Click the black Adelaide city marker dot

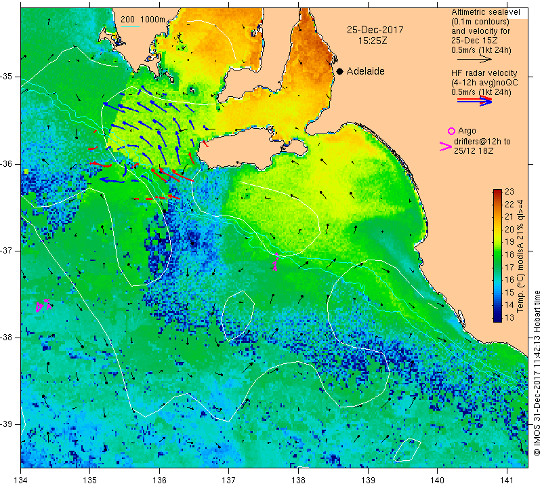(340, 71)
